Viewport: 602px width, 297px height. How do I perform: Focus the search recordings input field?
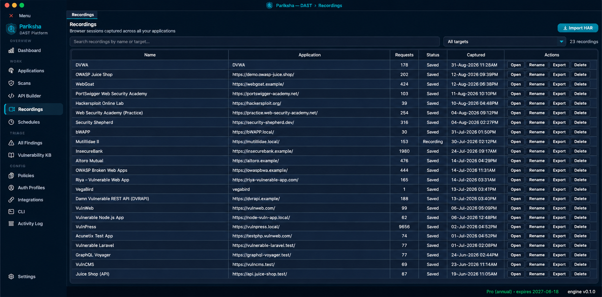(x=254, y=41)
